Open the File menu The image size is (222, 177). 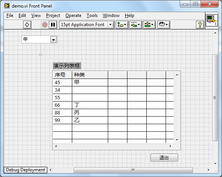pos(10,15)
